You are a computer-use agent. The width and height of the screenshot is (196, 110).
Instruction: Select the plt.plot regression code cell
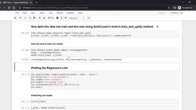point(104,81)
